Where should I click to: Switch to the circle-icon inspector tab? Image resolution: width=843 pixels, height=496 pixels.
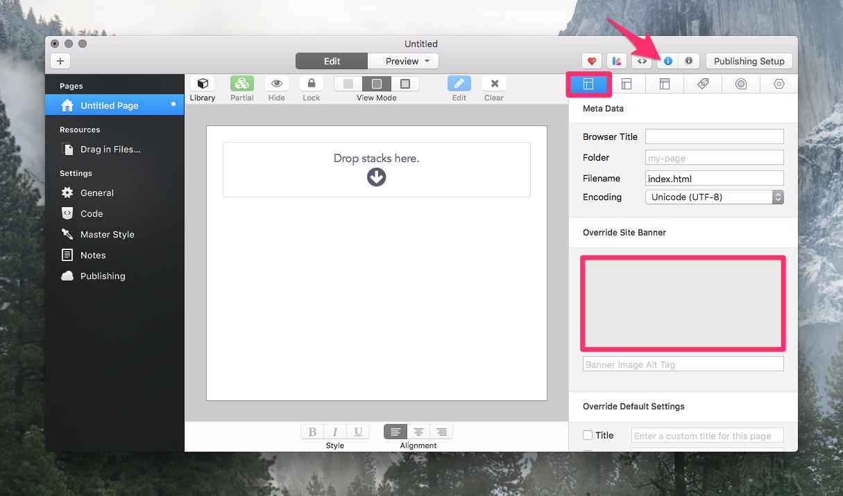pyautogui.click(x=741, y=84)
